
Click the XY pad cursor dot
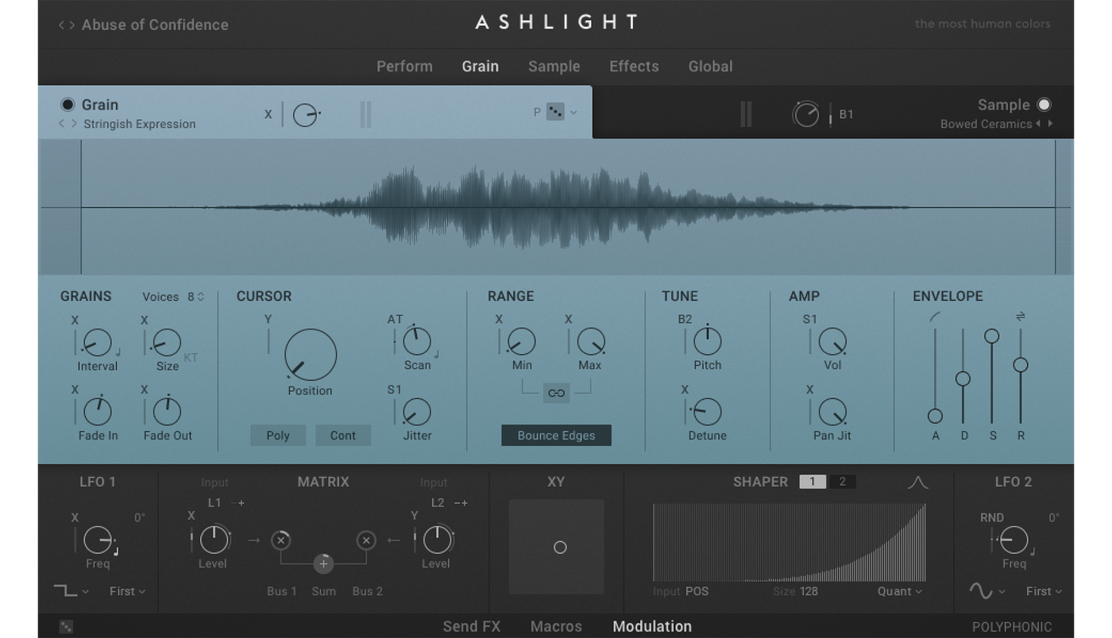(560, 548)
